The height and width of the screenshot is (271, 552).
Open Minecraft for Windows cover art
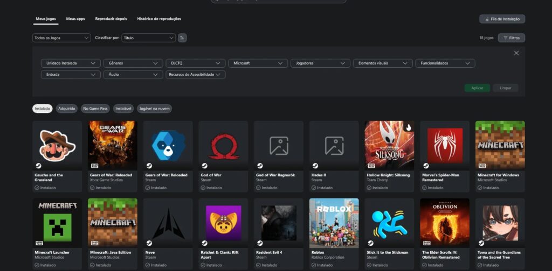click(x=500, y=146)
